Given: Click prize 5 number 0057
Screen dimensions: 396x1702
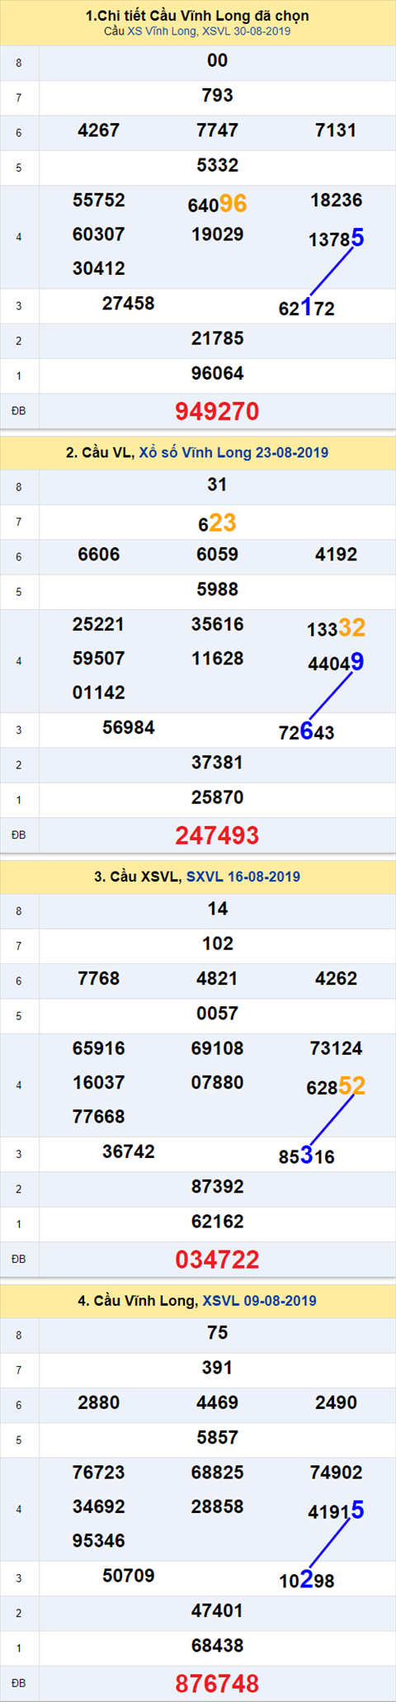Looking at the screenshot, I should [x=218, y=1014].
